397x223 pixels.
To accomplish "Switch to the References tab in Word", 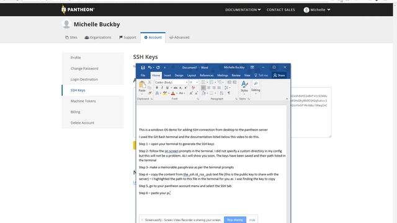I will (207, 76).
